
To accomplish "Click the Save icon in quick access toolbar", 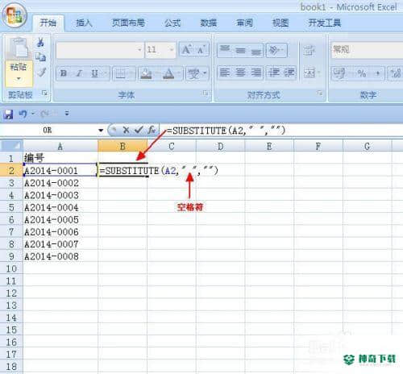I will pos(8,114).
